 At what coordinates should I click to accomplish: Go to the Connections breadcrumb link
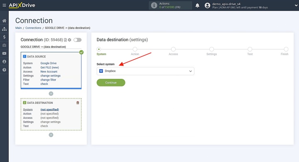pyautogui.click(x=33, y=28)
